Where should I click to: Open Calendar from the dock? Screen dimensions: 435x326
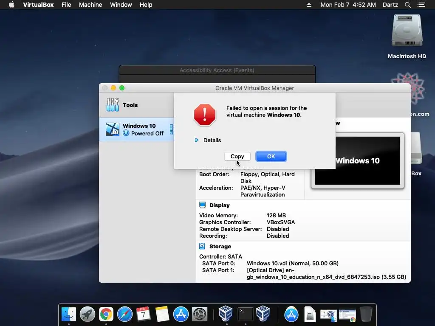pyautogui.click(x=144, y=314)
